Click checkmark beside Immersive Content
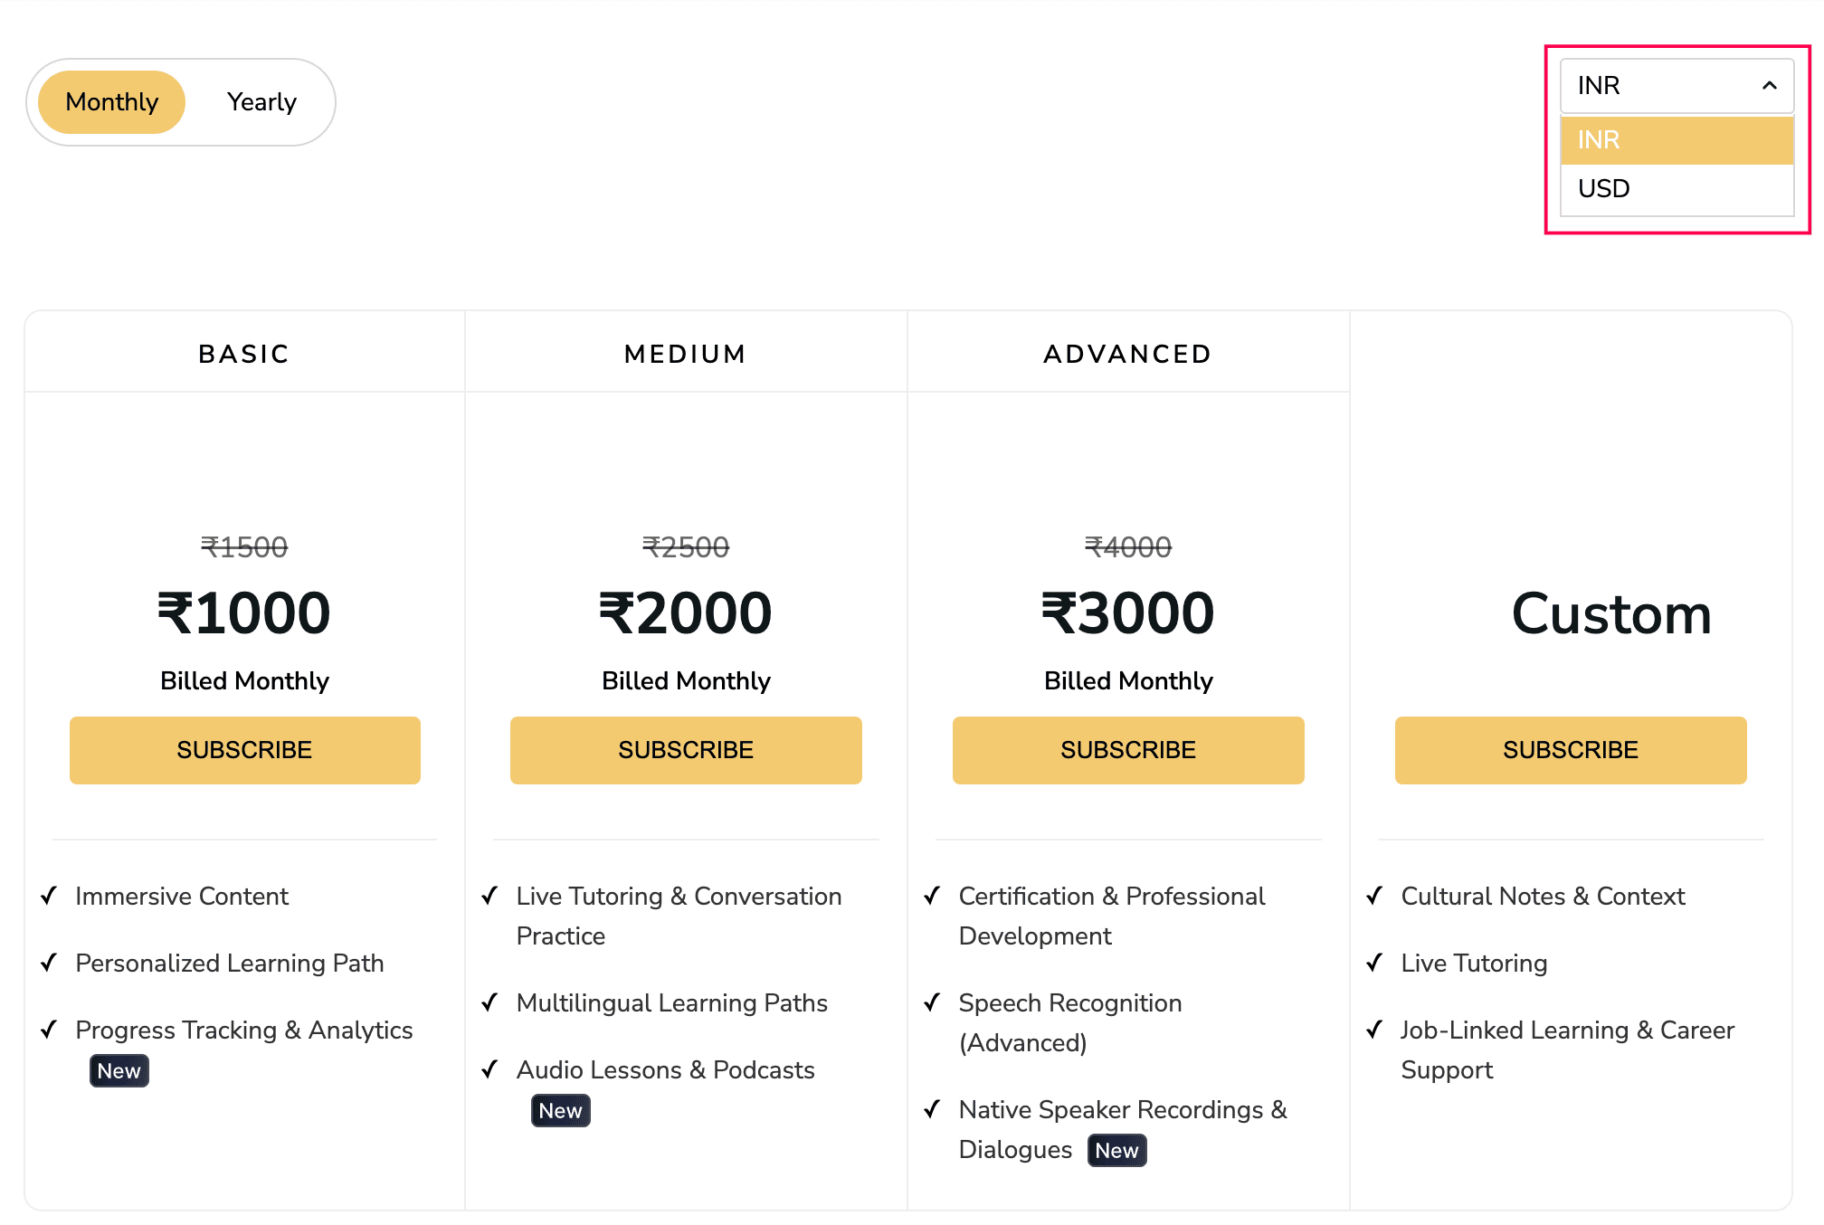 [x=49, y=896]
